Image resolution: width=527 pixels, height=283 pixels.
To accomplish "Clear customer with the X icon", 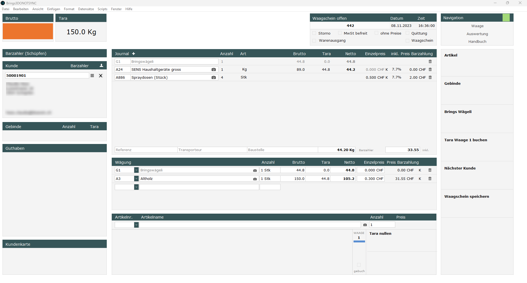I will coord(101,76).
